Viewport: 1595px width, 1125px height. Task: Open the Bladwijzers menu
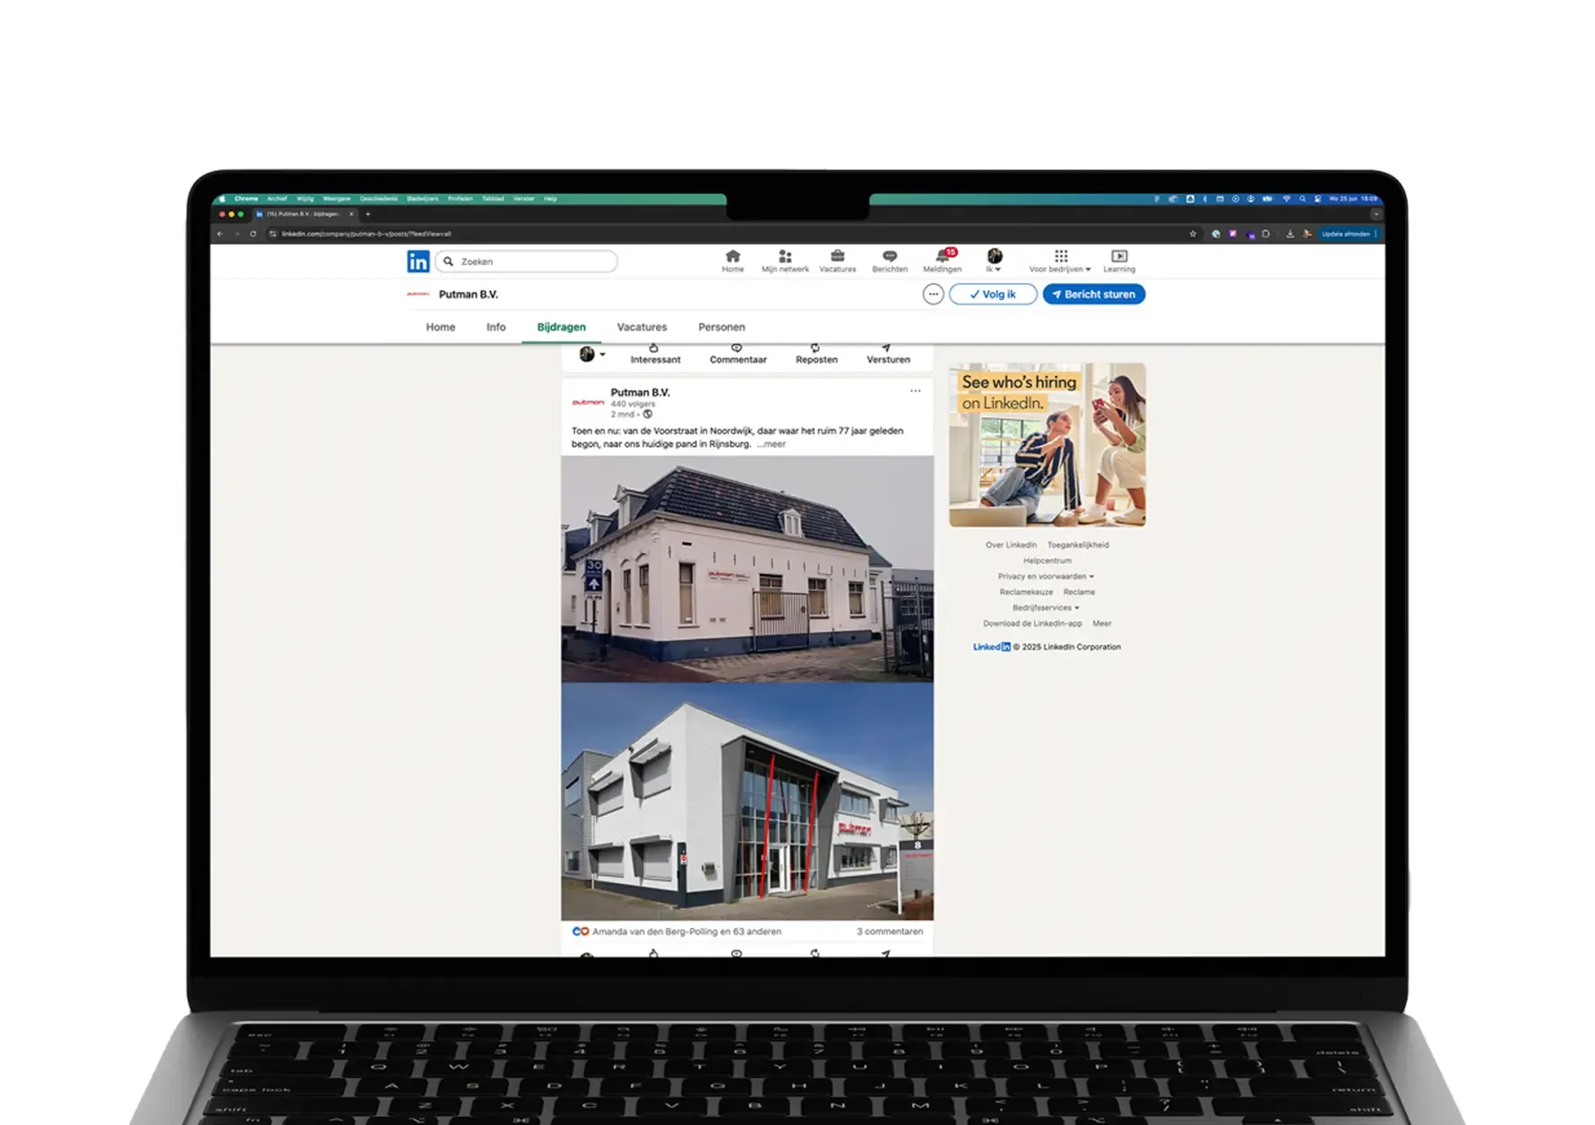(x=422, y=199)
